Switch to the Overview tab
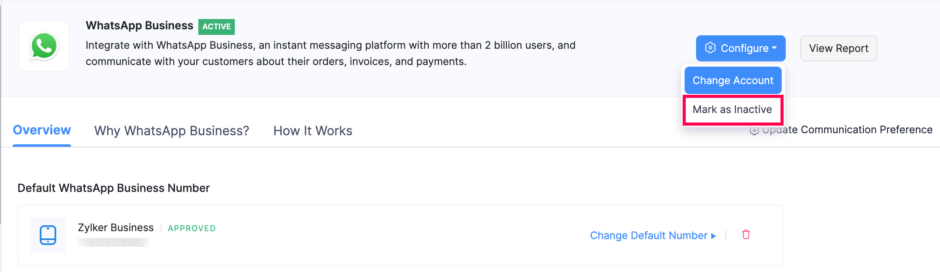940x272 pixels. (x=42, y=130)
